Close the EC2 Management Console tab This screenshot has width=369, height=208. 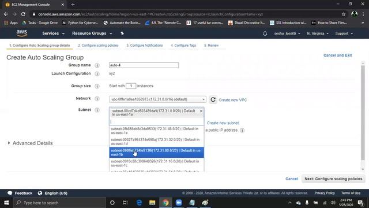[62, 5]
